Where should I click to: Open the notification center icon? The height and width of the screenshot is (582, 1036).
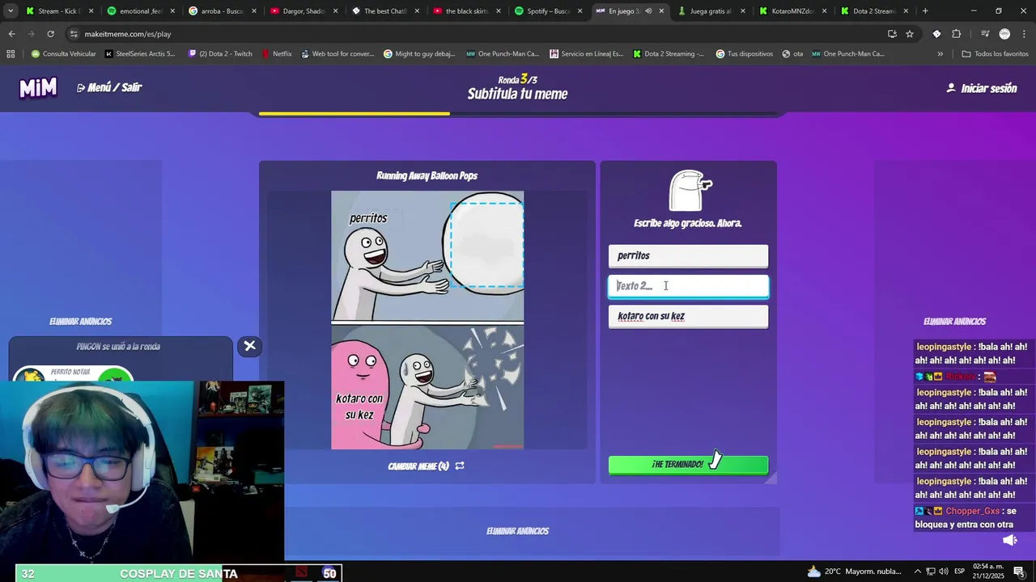tap(1019, 571)
